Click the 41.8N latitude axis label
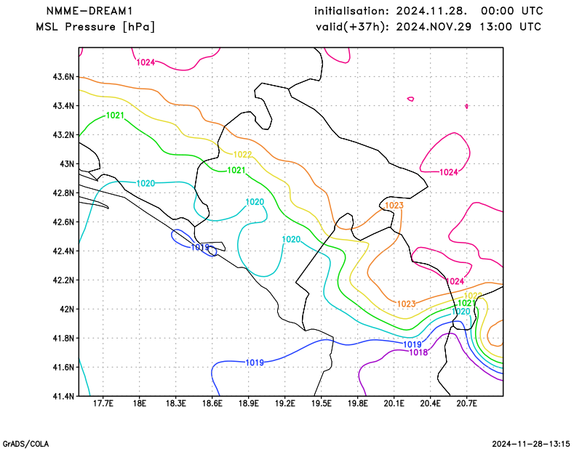The image size is (582, 449). [x=63, y=338]
